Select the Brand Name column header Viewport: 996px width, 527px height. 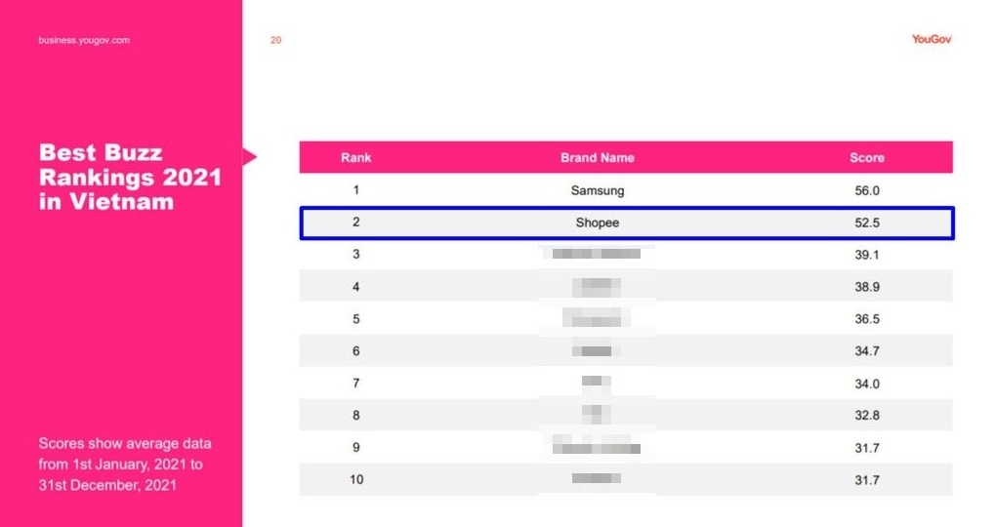[x=597, y=157]
